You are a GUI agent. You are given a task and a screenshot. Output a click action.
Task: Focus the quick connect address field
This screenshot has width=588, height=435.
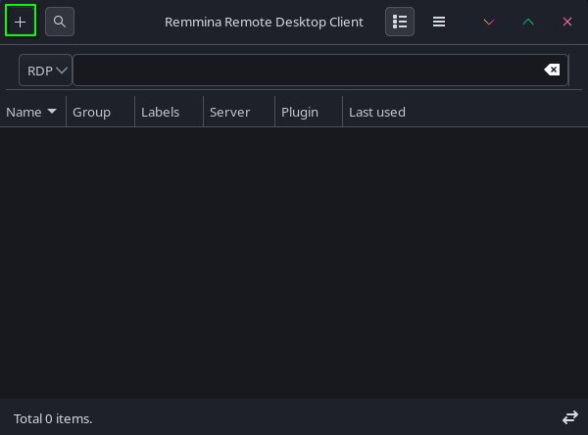tap(304, 71)
